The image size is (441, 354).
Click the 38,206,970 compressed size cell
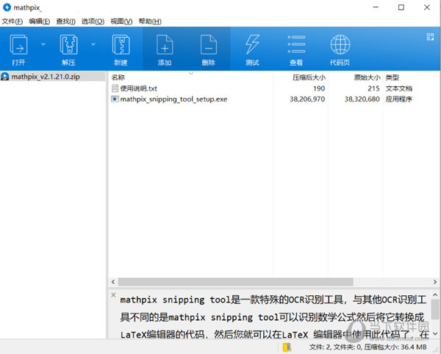click(x=307, y=99)
